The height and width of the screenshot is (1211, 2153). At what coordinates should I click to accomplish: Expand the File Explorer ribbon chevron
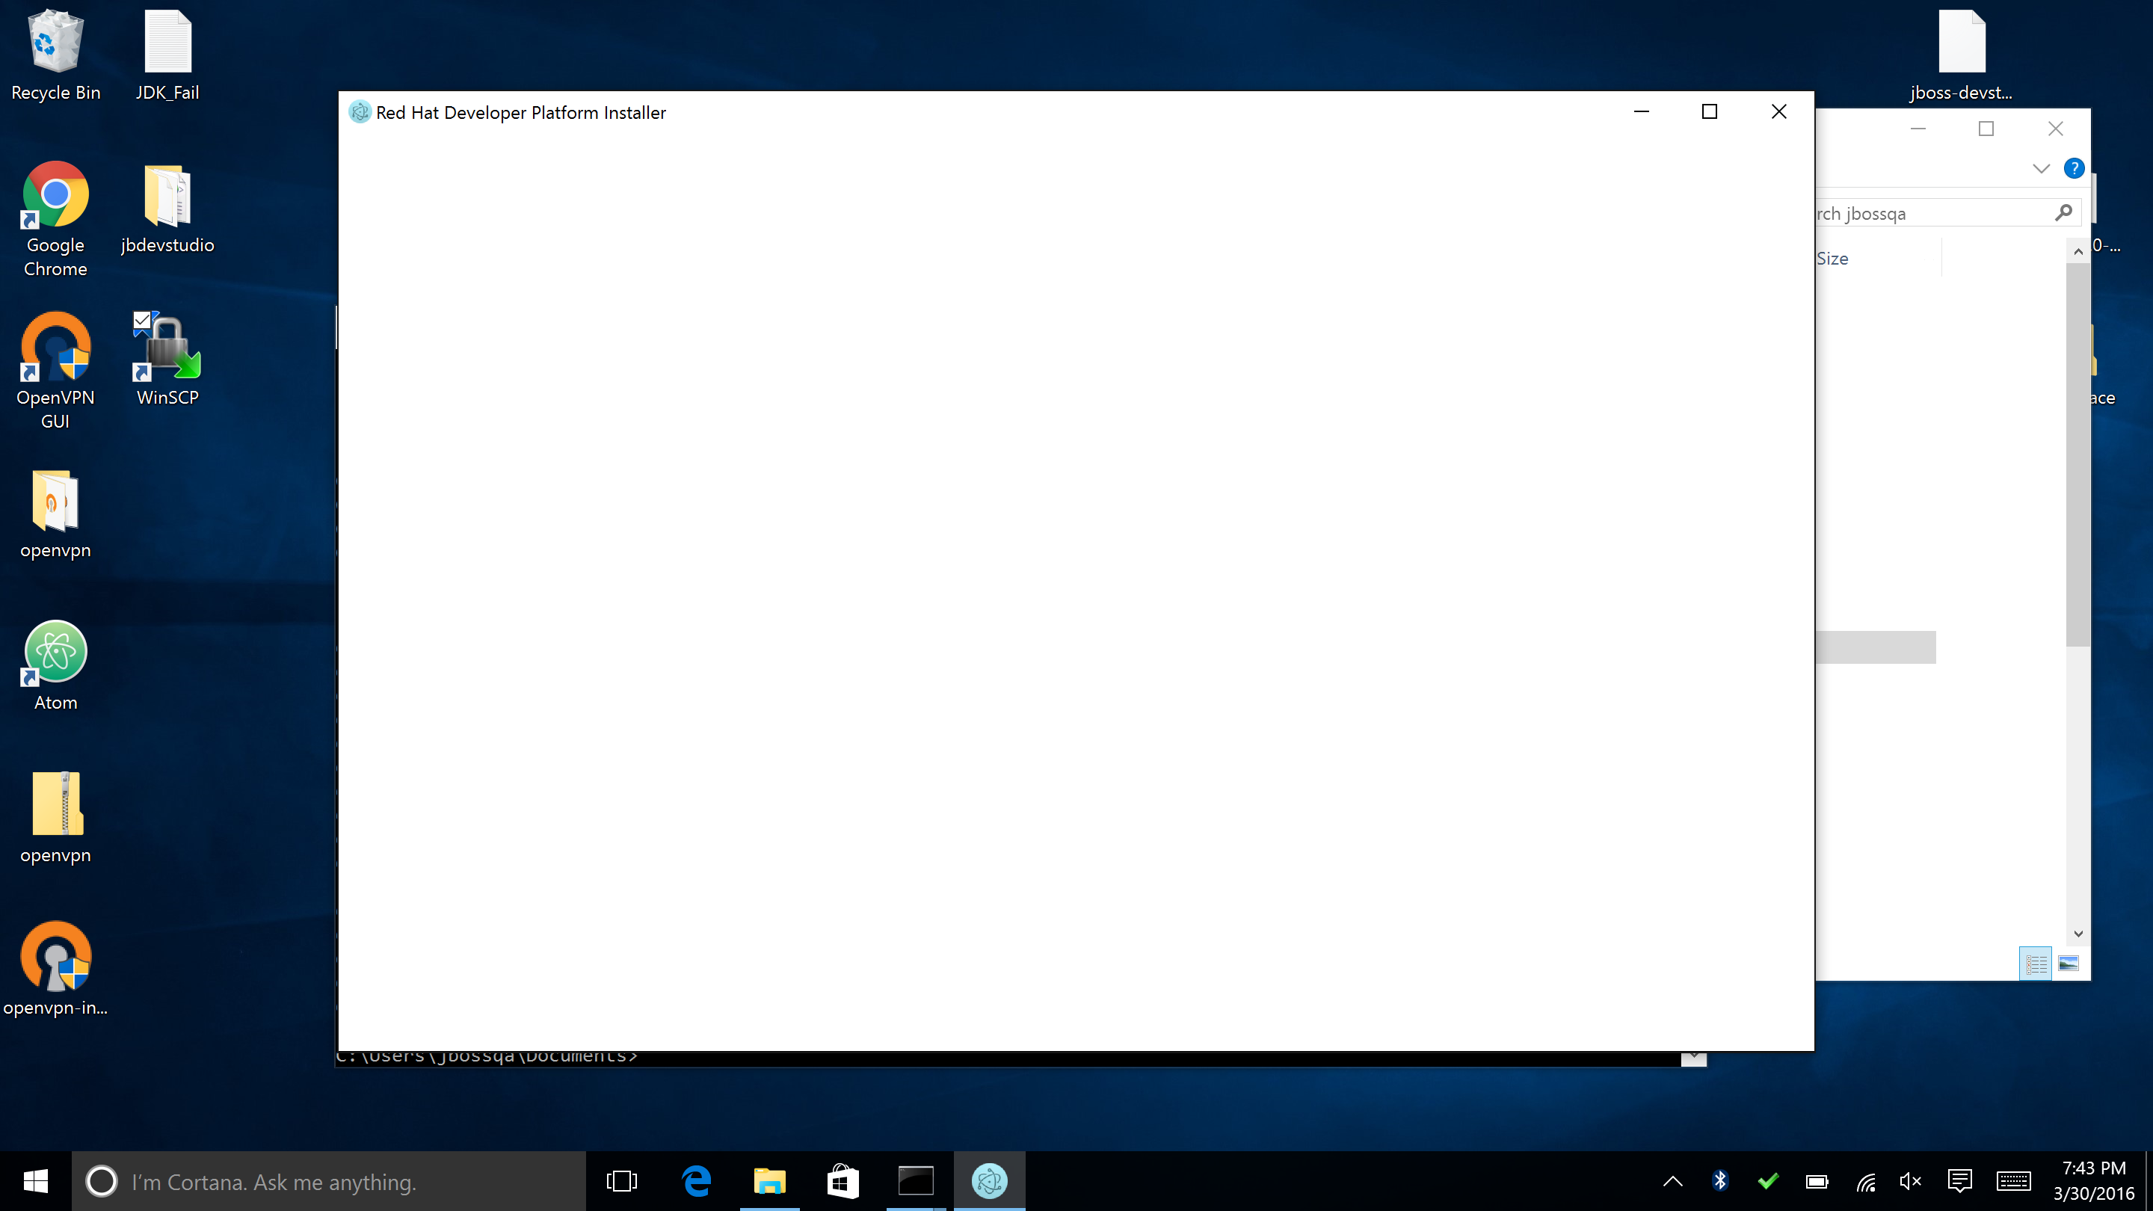coord(2041,168)
